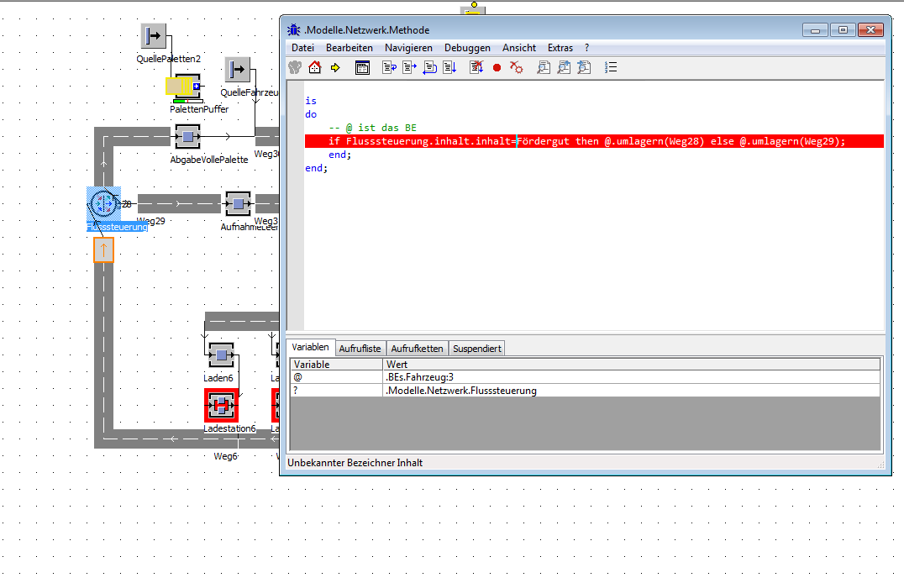Click the 'do' keyword line in editor
Image resolution: width=904 pixels, height=583 pixels.
pos(311,114)
